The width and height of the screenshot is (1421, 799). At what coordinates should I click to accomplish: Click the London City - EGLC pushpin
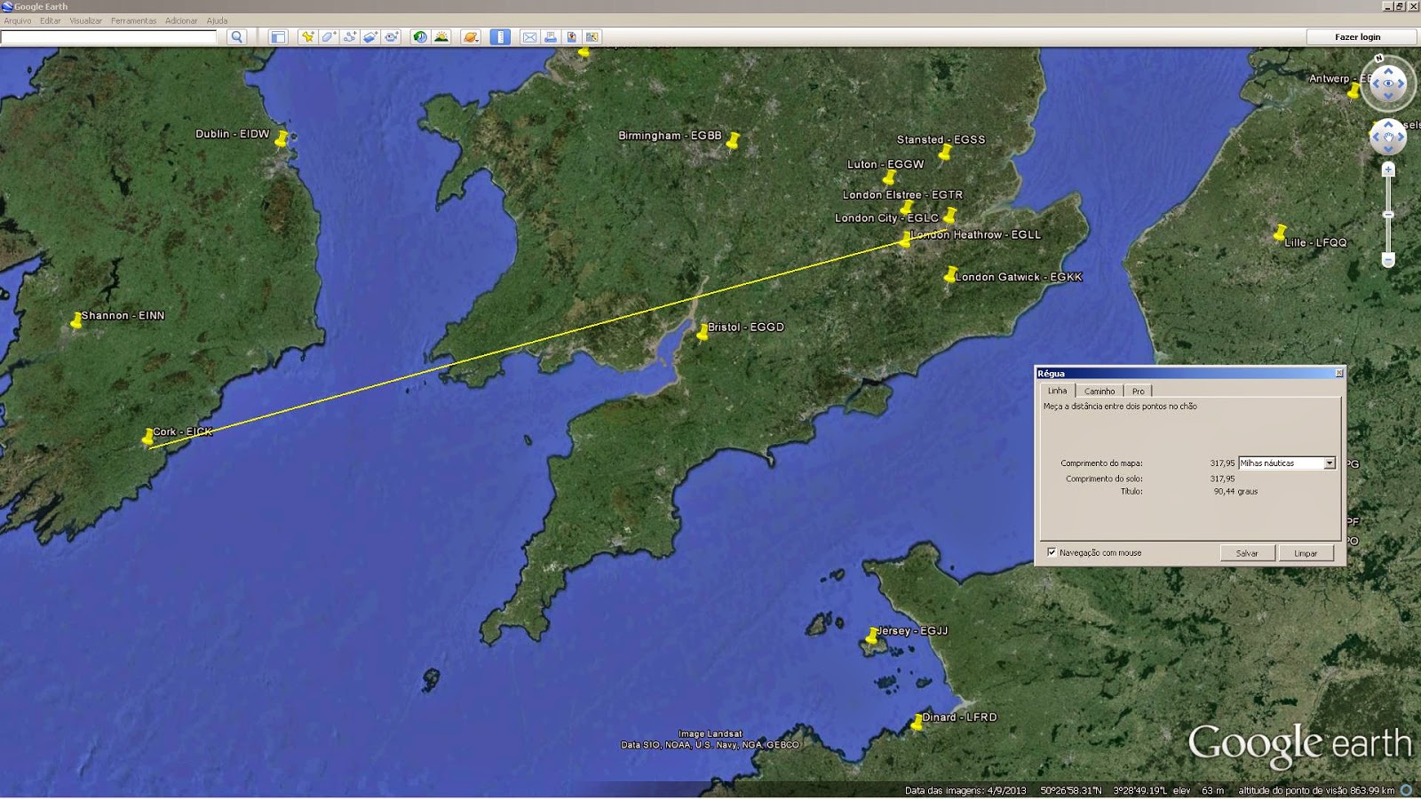pyautogui.click(x=949, y=215)
